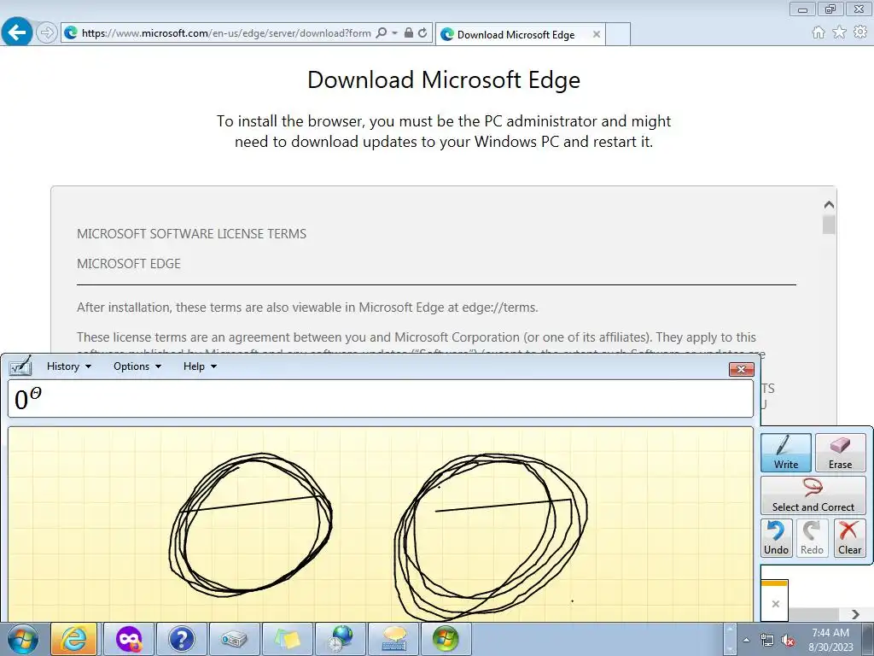Dismiss the small popup with X
874x656 pixels.
point(775,604)
